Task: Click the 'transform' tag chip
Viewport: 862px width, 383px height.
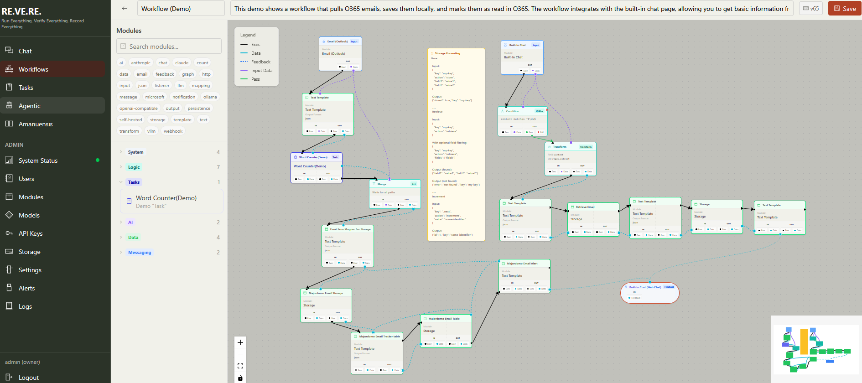Action: 129,131
